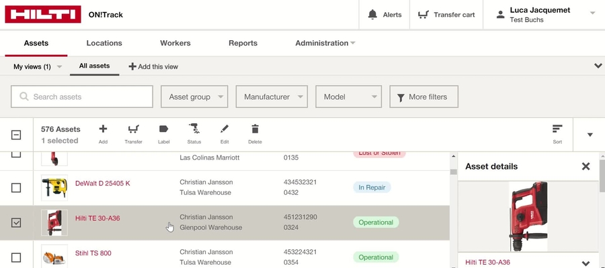
Task: Click the search magnifier icon
Action: pos(24,96)
